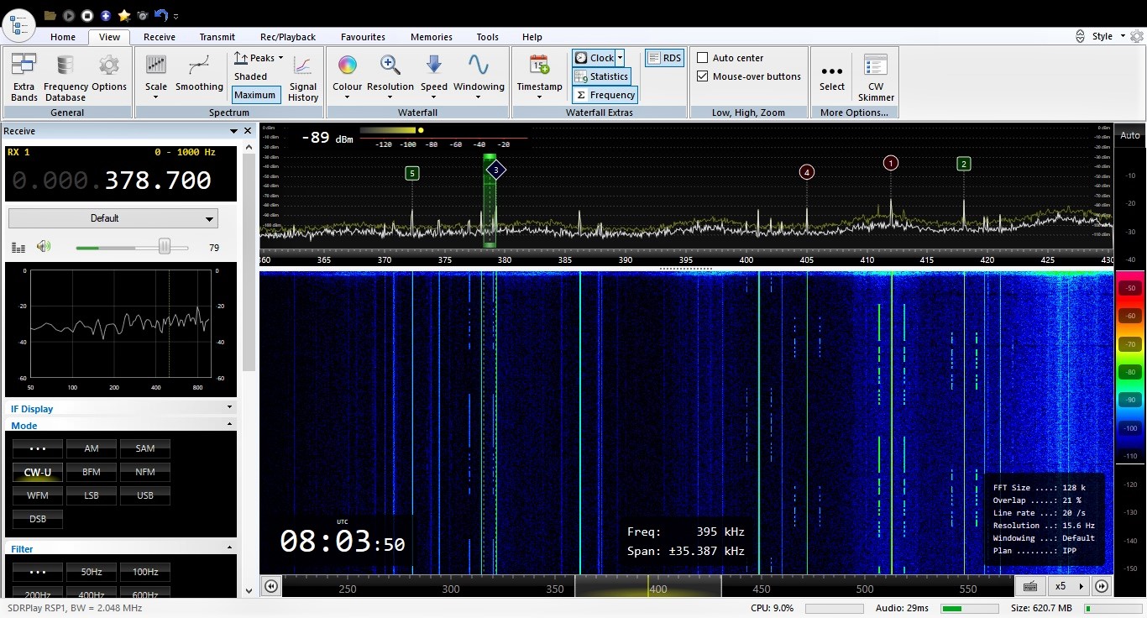Screen dimensions: 1147x618
Task: Switch to the Favourites tab
Action: [363, 37]
